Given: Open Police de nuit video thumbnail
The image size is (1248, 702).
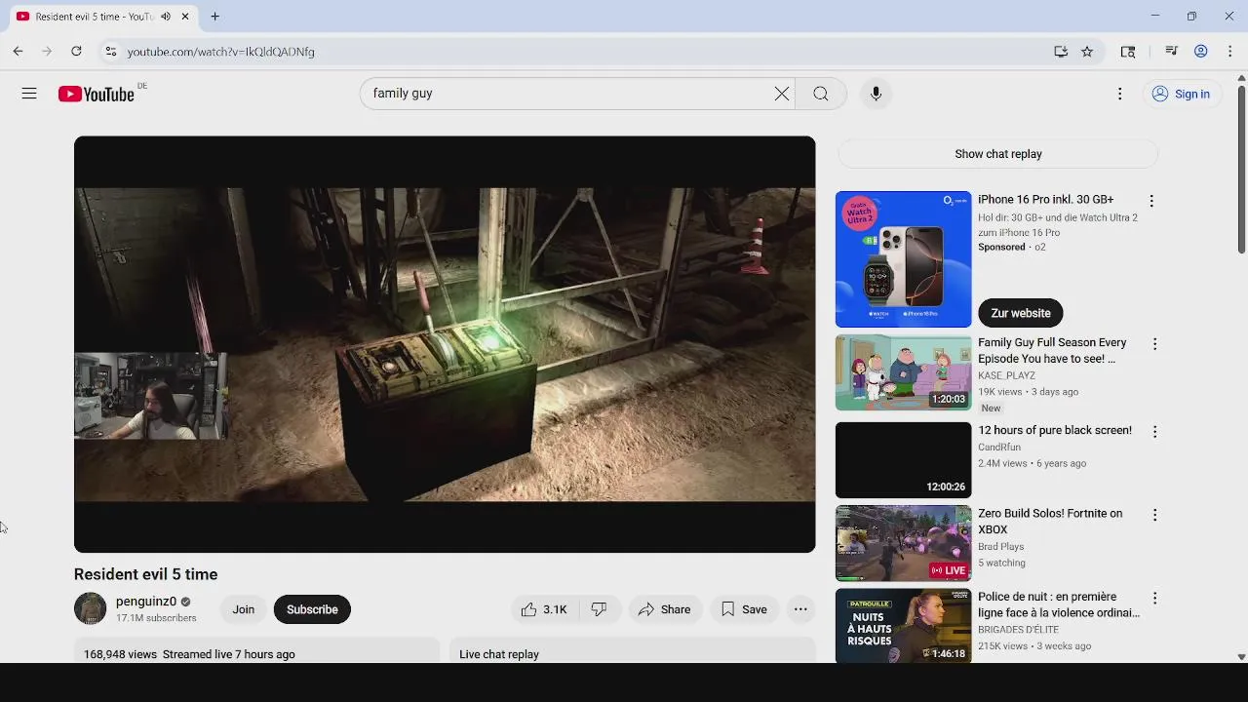Looking at the screenshot, I should click(x=904, y=626).
